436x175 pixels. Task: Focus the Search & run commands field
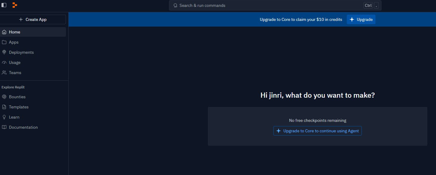275,5
